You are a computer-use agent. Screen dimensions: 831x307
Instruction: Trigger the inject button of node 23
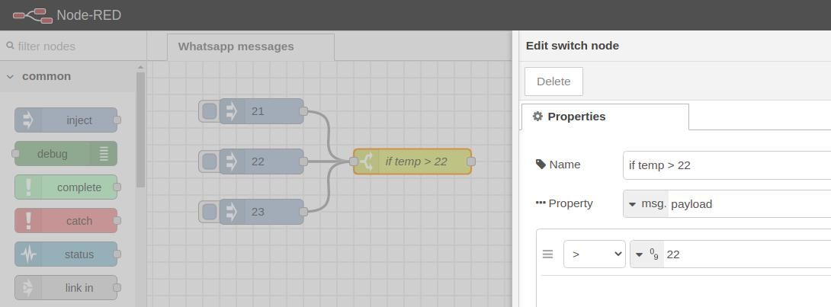click(210, 212)
